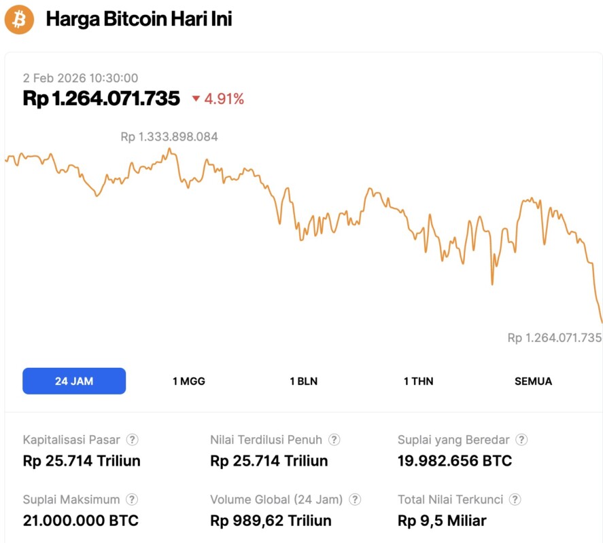Click the red down-triangle price change indicator
The image size is (603, 543).
[196, 99]
